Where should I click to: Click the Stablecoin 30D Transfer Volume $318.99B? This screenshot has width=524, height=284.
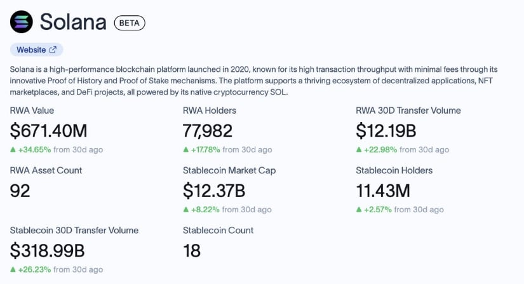(47, 250)
